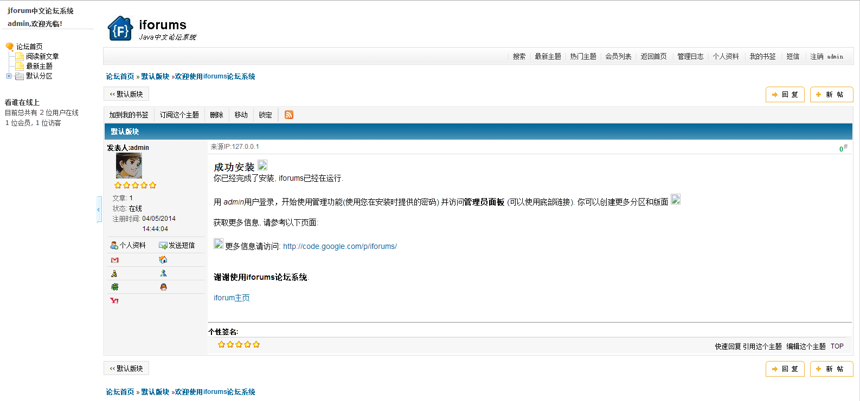Open code.google.com/p/iforums link
The height and width of the screenshot is (401, 860).
coord(340,246)
